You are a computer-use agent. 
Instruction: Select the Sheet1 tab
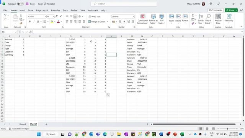(23, 124)
